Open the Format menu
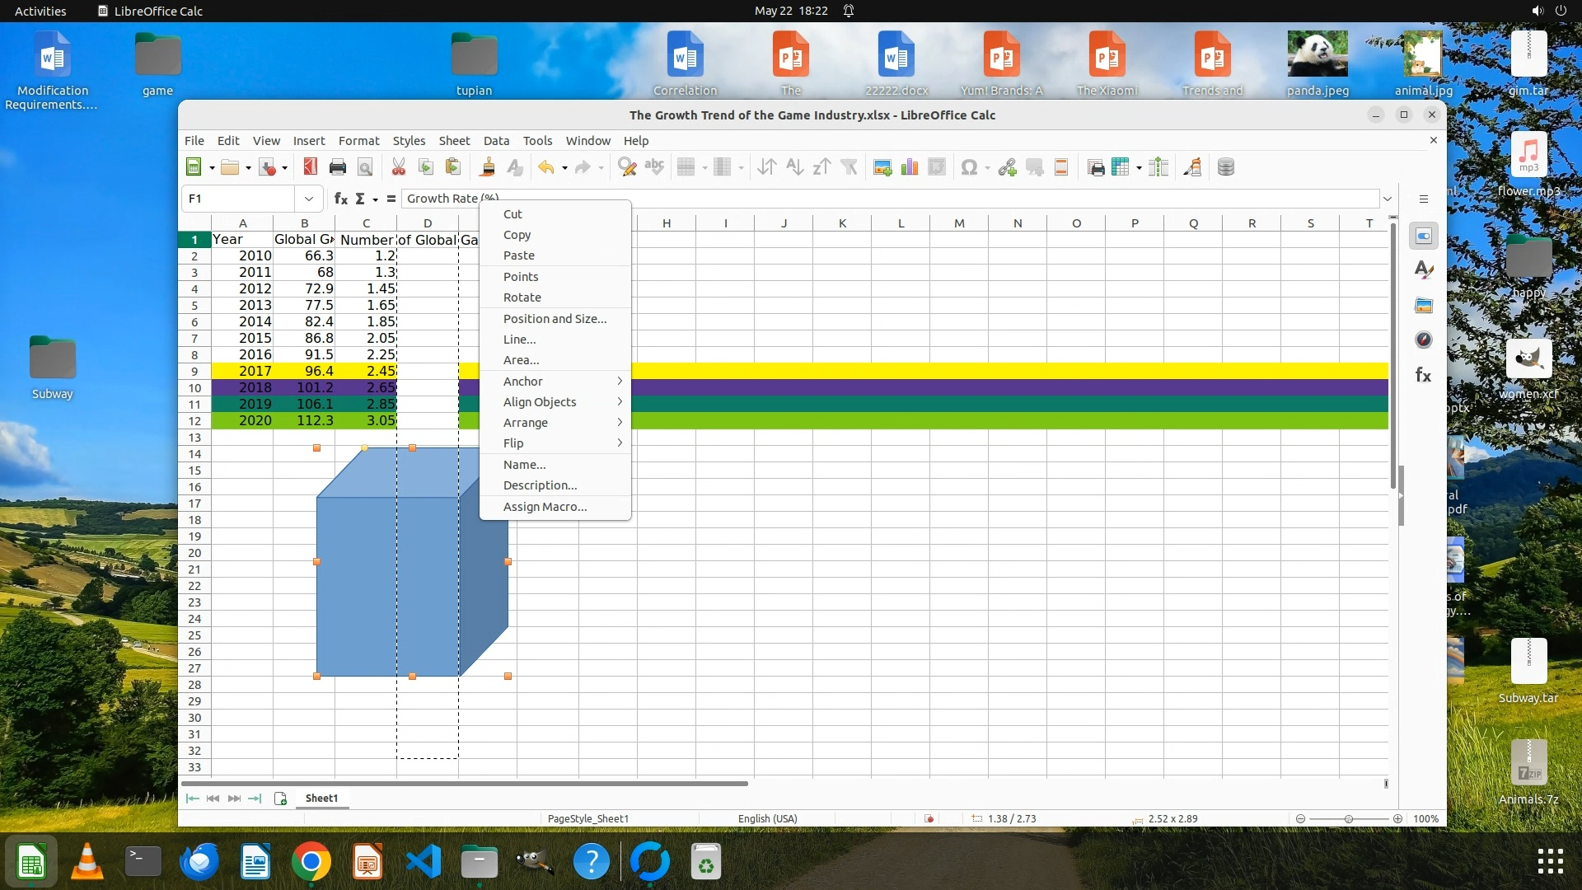 coord(358,141)
